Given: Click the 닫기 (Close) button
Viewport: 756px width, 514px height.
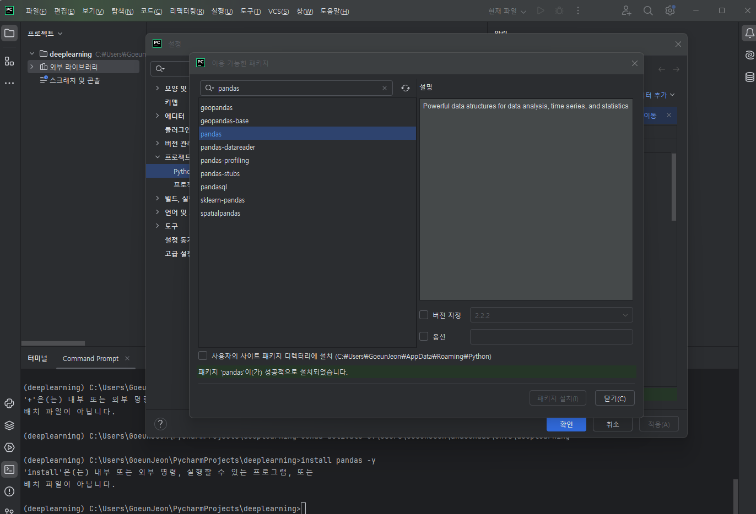Looking at the screenshot, I should pyautogui.click(x=615, y=398).
